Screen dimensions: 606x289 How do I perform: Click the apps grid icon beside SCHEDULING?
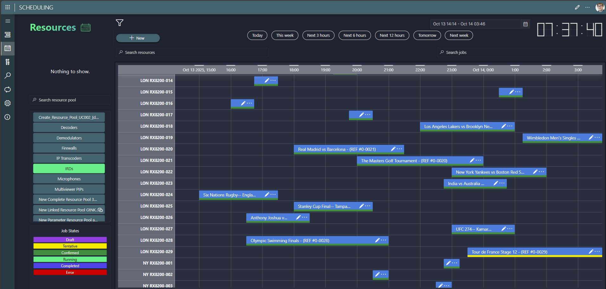pyautogui.click(x=8, y=7)
